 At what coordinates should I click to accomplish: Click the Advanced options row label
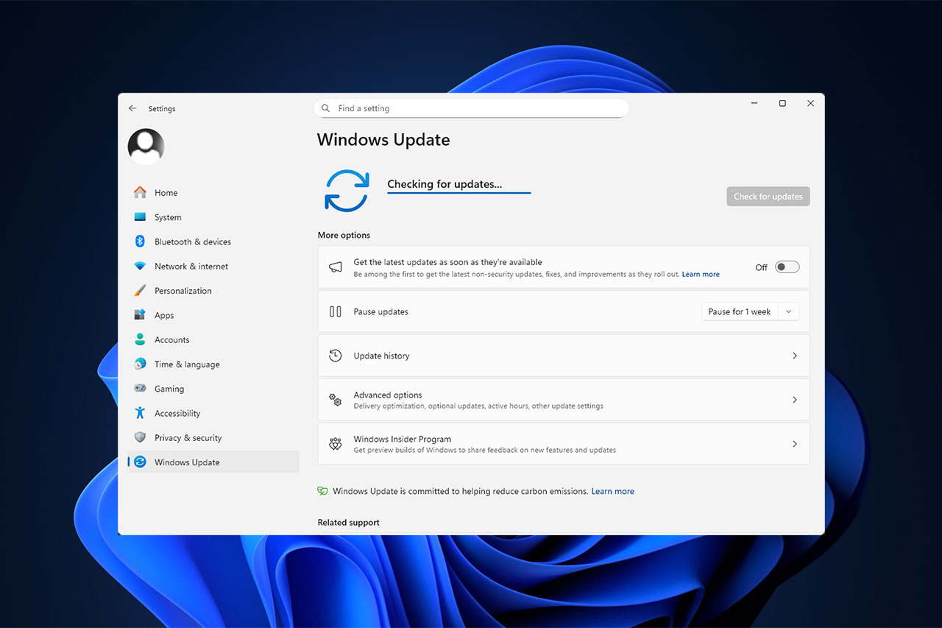(x=388, y=395)
